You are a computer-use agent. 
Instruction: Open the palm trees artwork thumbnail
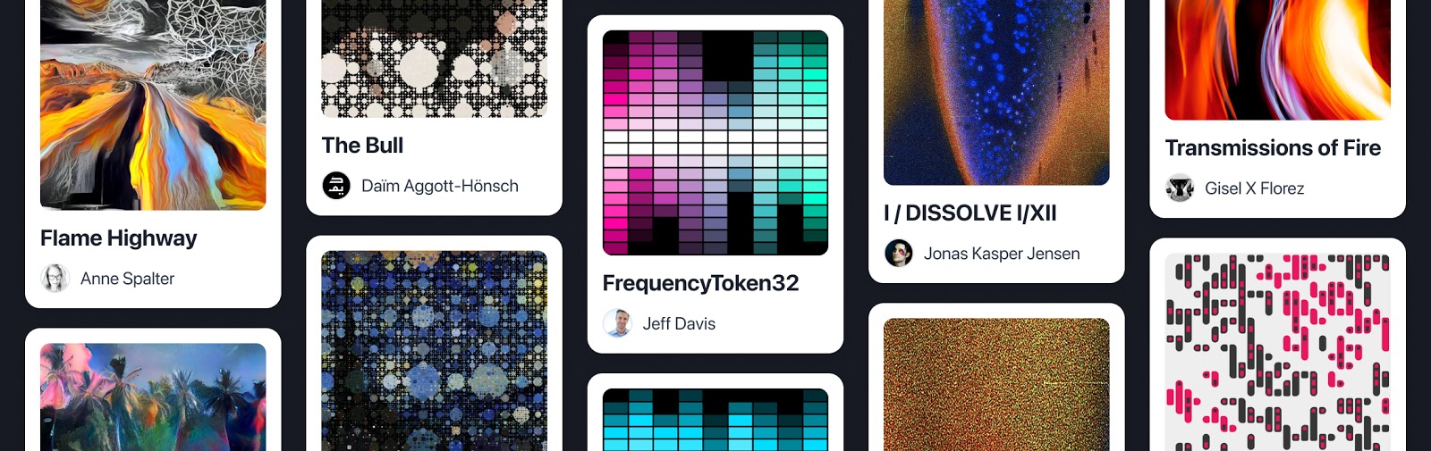(x=153, y=397)
